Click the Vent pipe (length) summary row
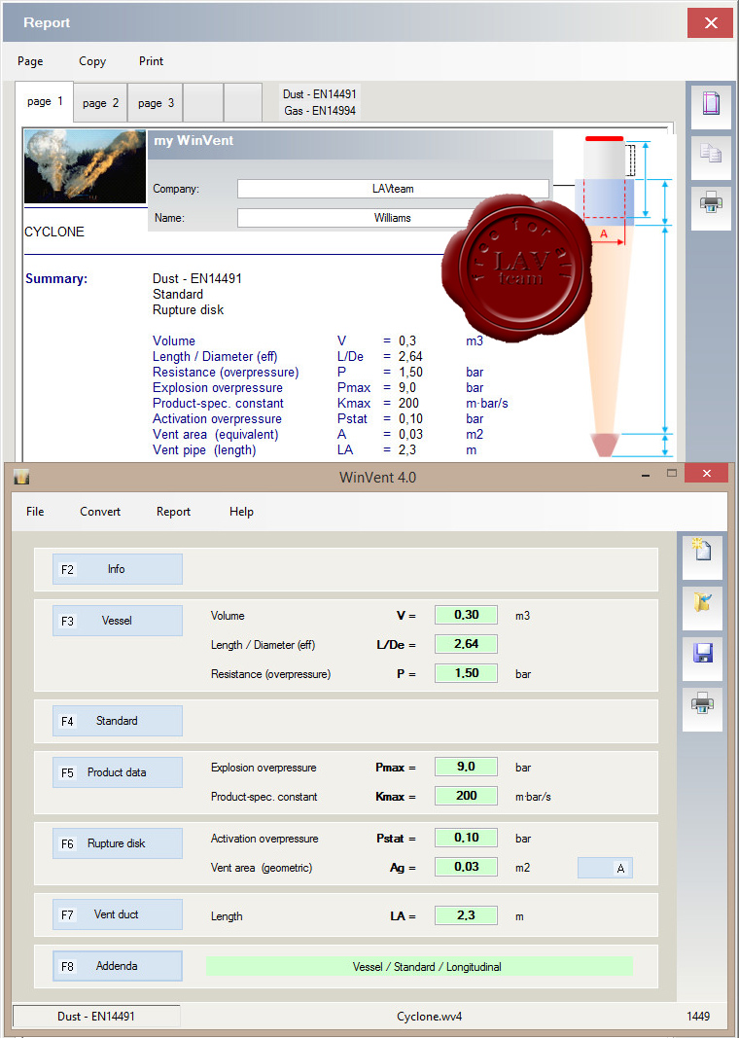739x1038 pixels. (x=314, y=450)
